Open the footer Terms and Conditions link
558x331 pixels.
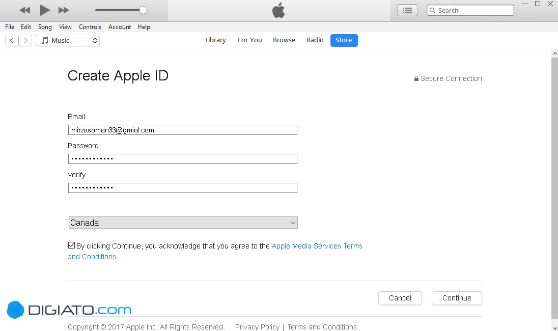click(322, 327)
